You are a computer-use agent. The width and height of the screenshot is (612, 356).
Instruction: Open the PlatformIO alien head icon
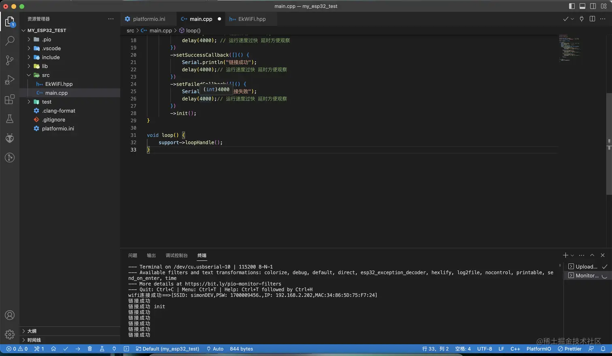click(10, 138)
